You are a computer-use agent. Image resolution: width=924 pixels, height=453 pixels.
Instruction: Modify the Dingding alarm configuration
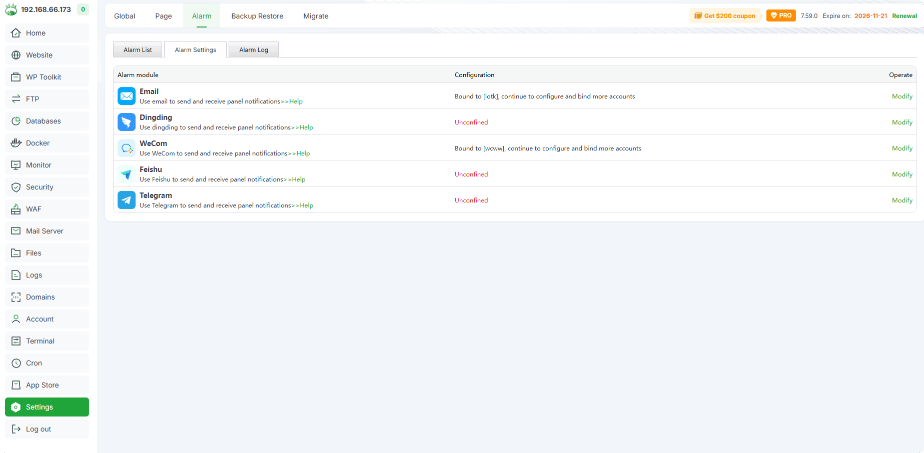(x=902, y=122)
